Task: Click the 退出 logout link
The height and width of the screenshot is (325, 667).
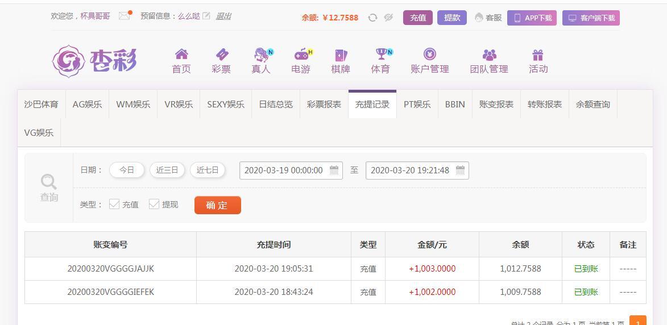Action: 223,16
